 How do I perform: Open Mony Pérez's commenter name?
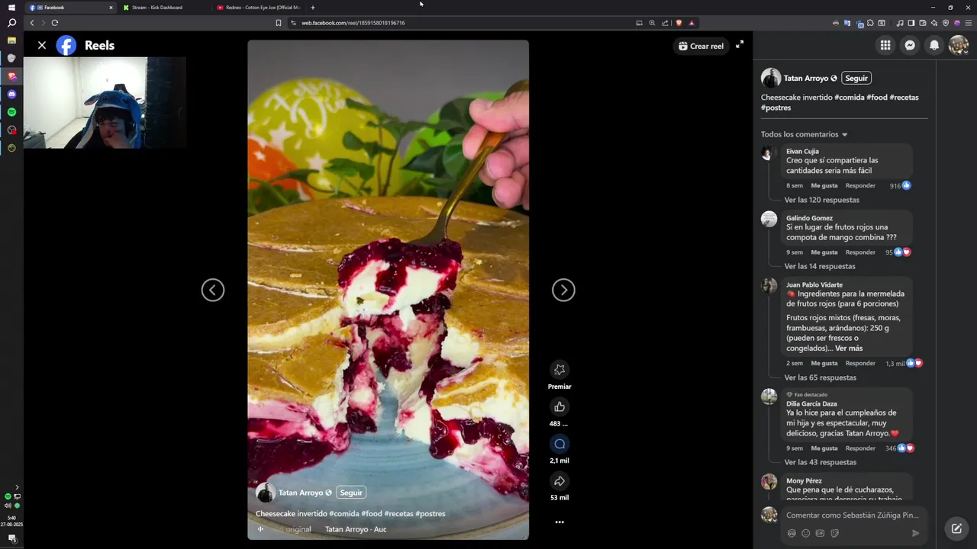click(804, 481)
